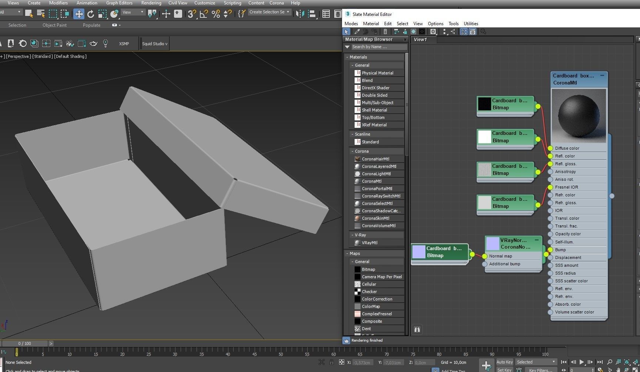Toggle Window/Crossing selection mode
Viewport: 640px width, 372px height.
[65, 14]
